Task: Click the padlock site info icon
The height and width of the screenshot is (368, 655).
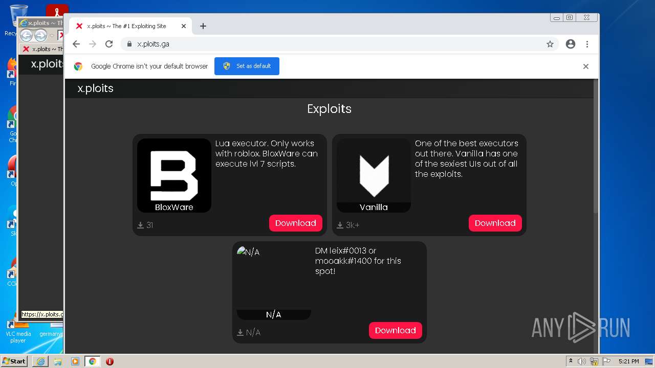Action: coord(129,44)
